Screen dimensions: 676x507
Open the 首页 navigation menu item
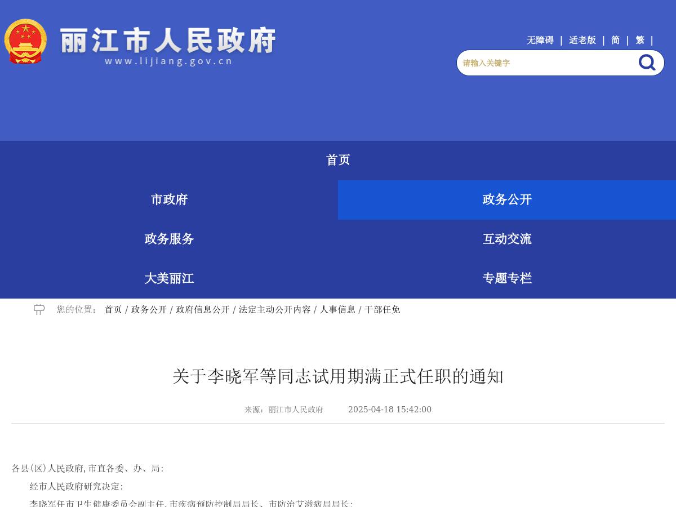338,160
